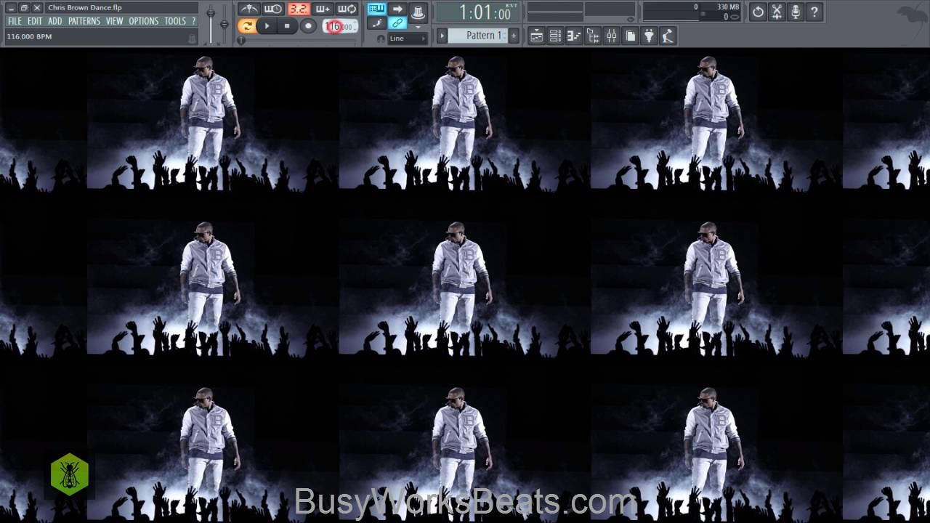Toggle pattern/song mode button
Viewport: 930px width, 523px height.
click(x=247, y=26)
